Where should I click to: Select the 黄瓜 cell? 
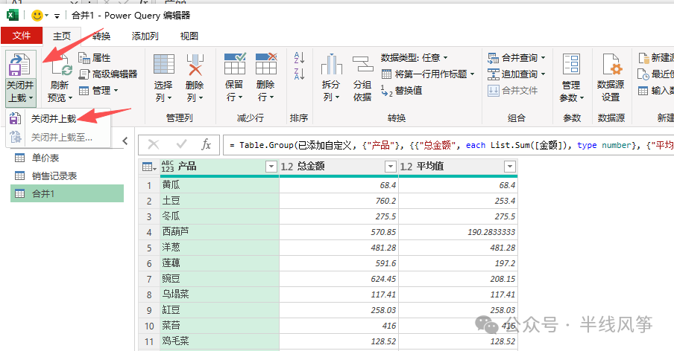tap(220, 185)
